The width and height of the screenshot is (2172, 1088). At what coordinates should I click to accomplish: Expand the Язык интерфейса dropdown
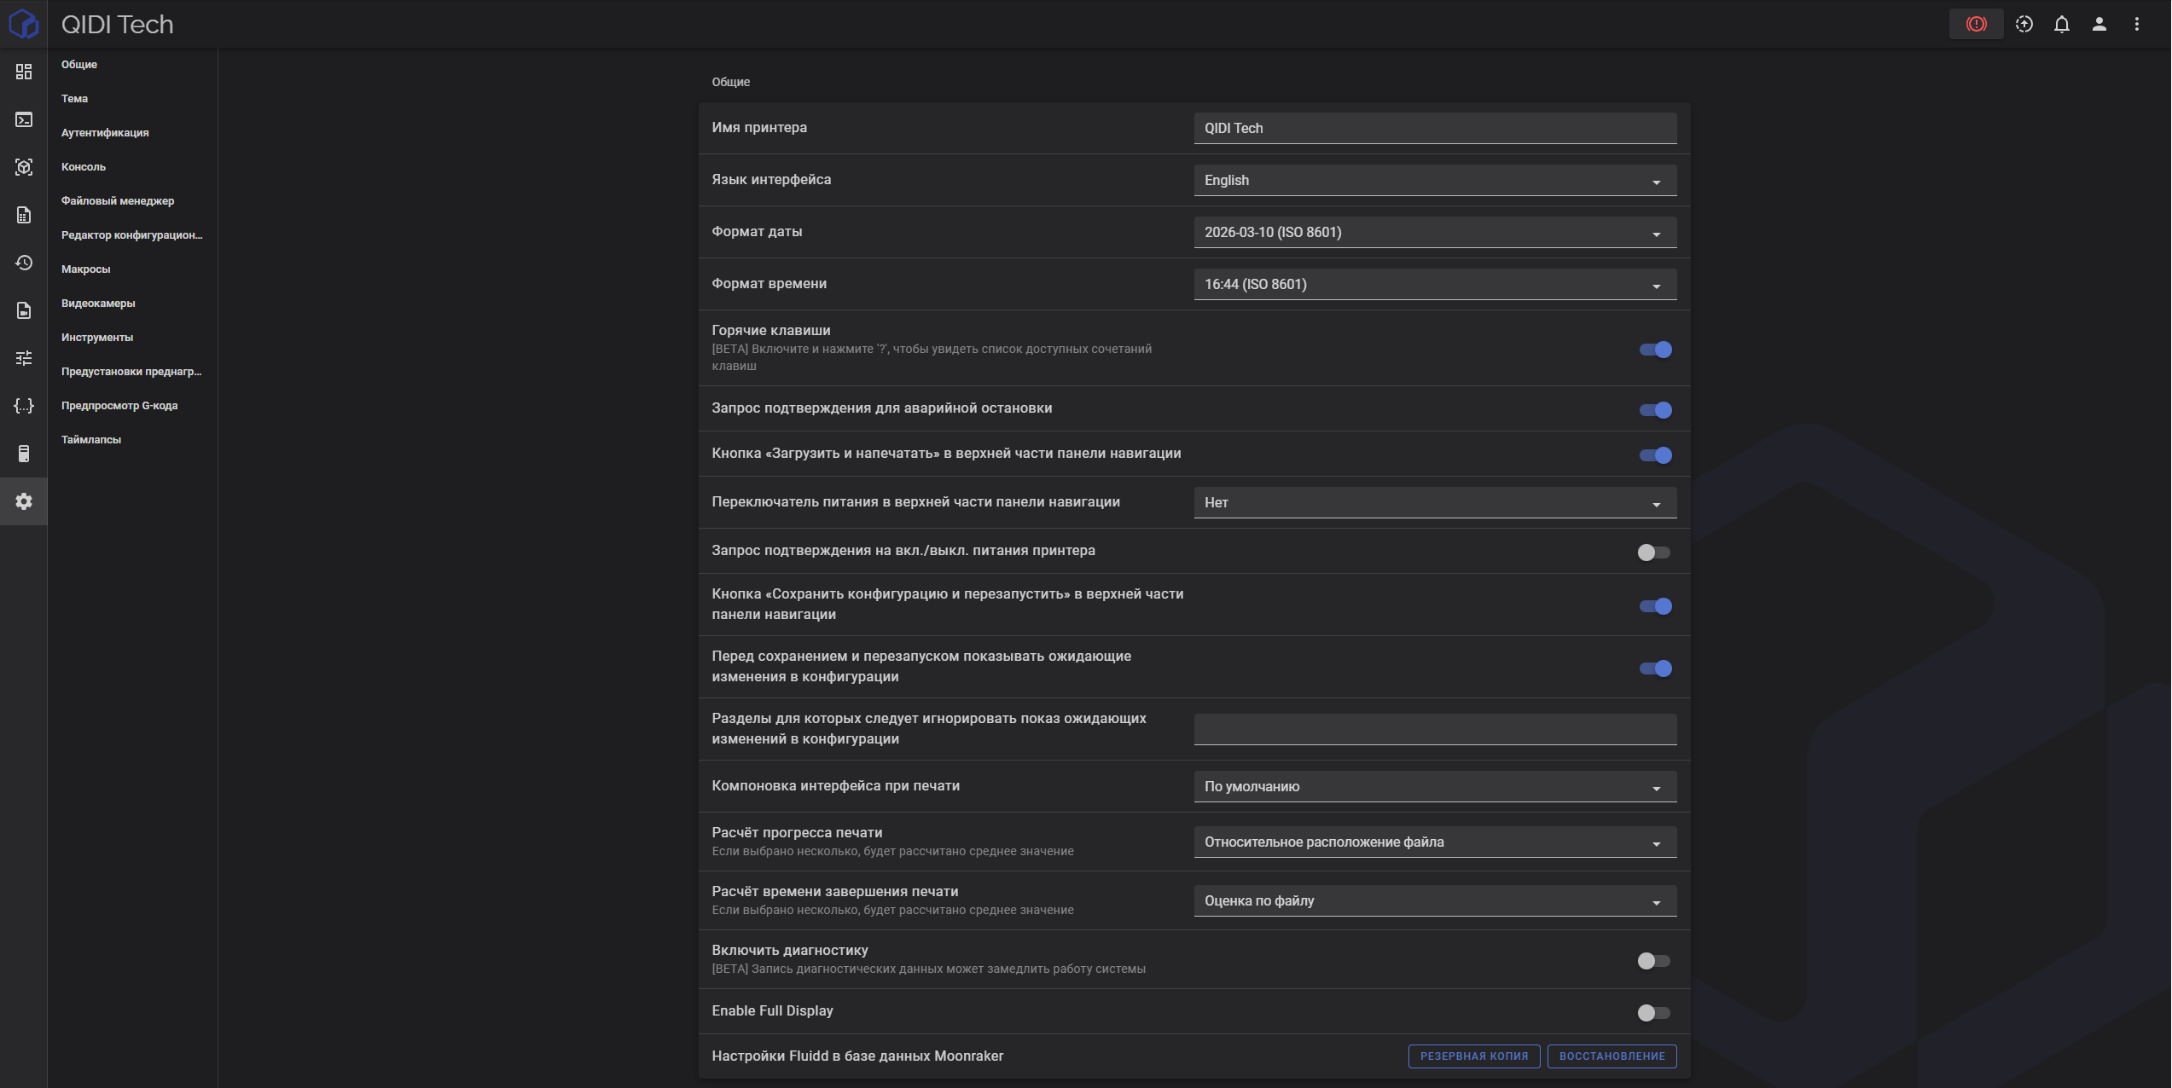tap(1434, 181)
